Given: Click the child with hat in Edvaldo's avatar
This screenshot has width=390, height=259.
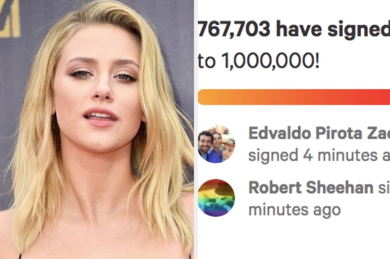Looking at the screenshot, I should point(228,149).
